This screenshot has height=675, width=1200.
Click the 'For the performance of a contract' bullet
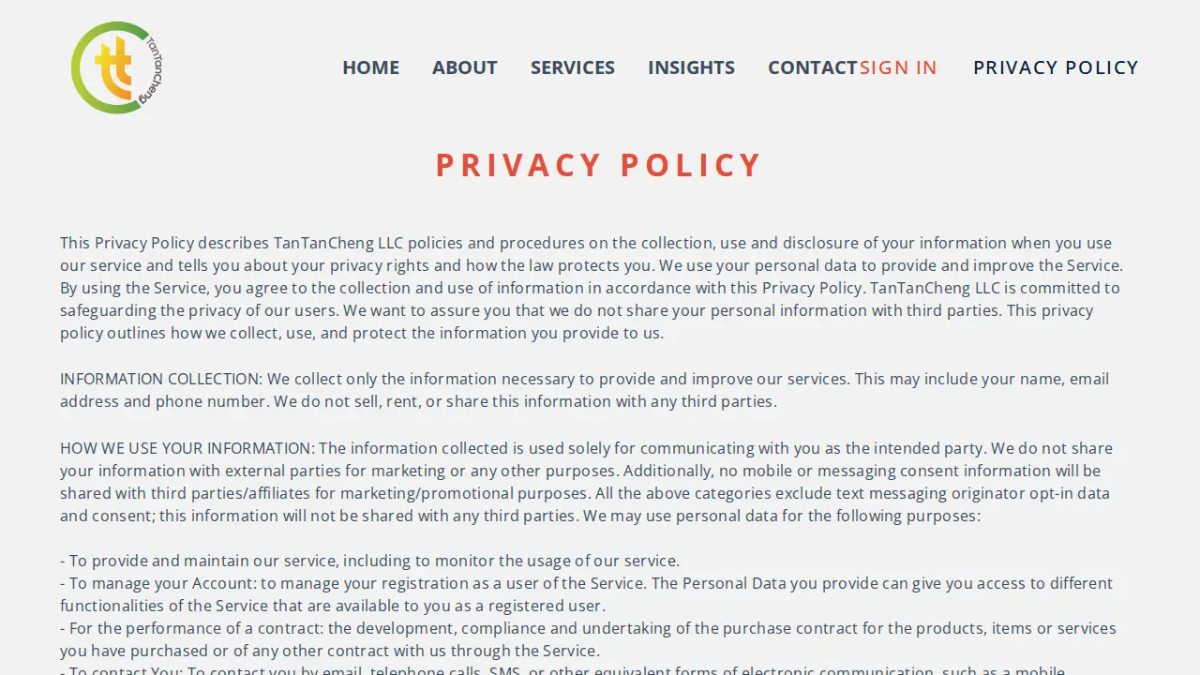tap(588, 639)
